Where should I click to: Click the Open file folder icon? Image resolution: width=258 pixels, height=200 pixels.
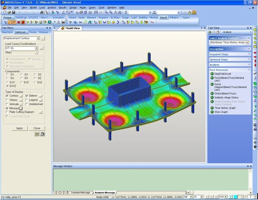(9, 12)
